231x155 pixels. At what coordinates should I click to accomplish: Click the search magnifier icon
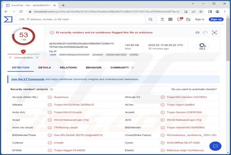click(x=151, y=19)
